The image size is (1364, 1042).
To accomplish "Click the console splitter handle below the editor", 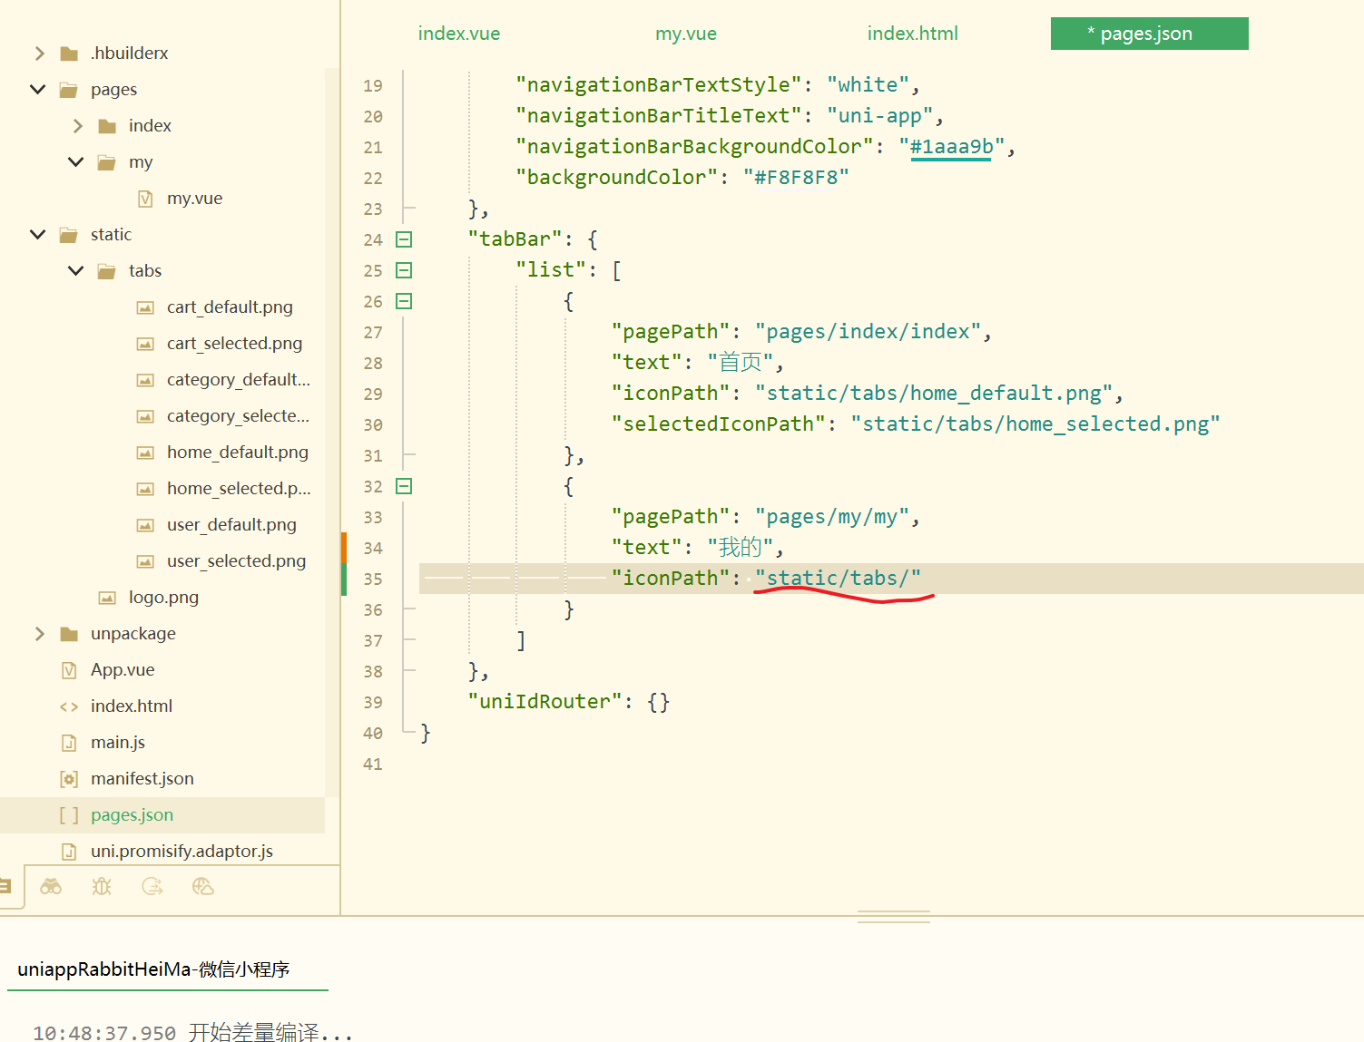I will point(894,917).
